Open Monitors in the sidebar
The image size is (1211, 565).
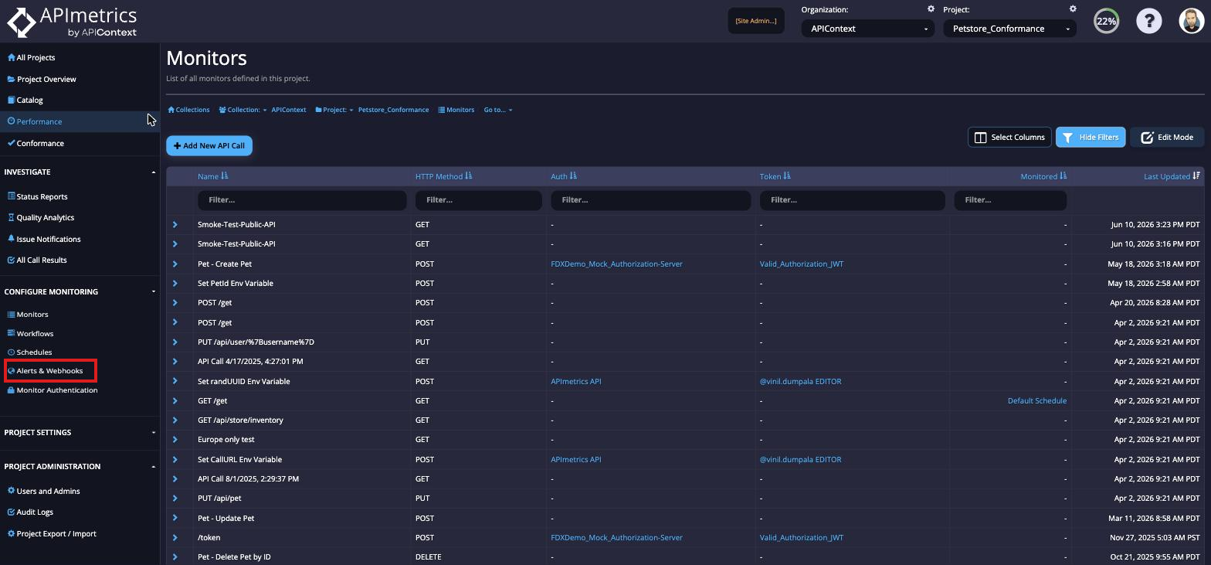coord(28,314)
